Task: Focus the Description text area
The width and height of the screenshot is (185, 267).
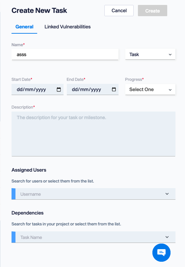Action: [x=93, y=134]
